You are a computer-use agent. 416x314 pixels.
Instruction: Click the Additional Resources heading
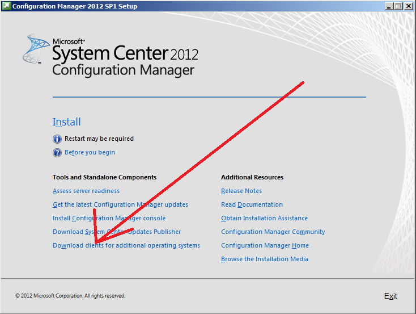click(252, 177)
